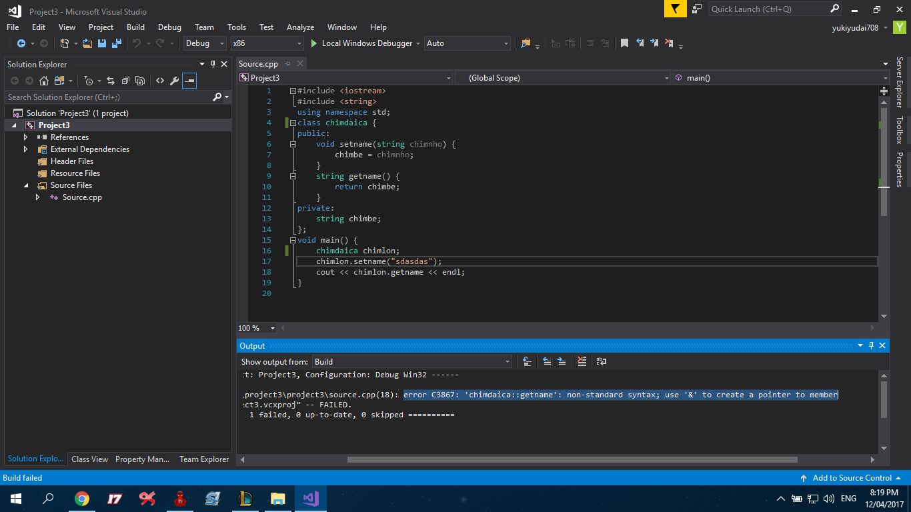Toggle word wrap in Output window
The height and width of the screenshot is (512, 911).
pyautogui.click(x=602, y=361)
